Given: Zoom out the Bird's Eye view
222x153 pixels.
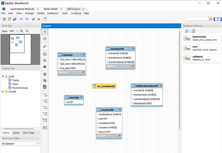Looking at the screenshot, I should point(27,31).
